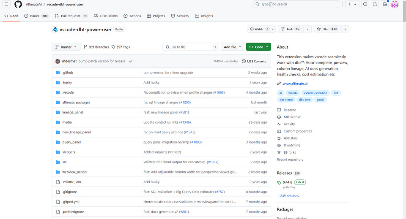Viewport: 406px width, 219px height.
Task: Open the altimate_packages folder
Action: [x=76, y=103]
